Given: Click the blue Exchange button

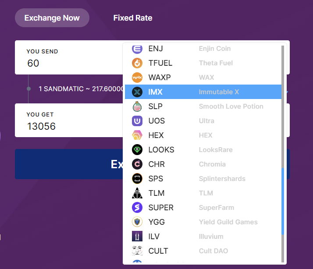Looking at the screenshot, I should tap(69, 164).
